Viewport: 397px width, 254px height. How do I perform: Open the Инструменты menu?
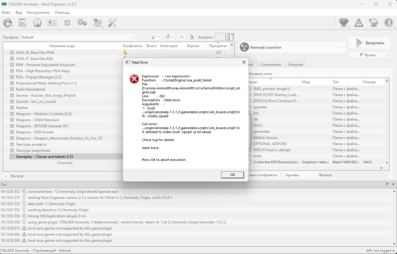tap(38, 12)
